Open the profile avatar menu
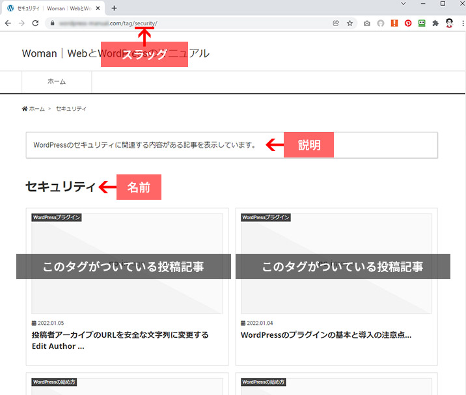466x395 pixels. [449, 23]
